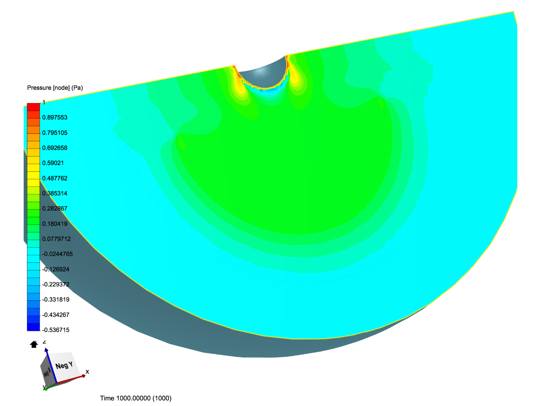The width and height of the screenshot is (541, 406).
Task: Click legend value 0.282867
Action: [x=55, y=208]
